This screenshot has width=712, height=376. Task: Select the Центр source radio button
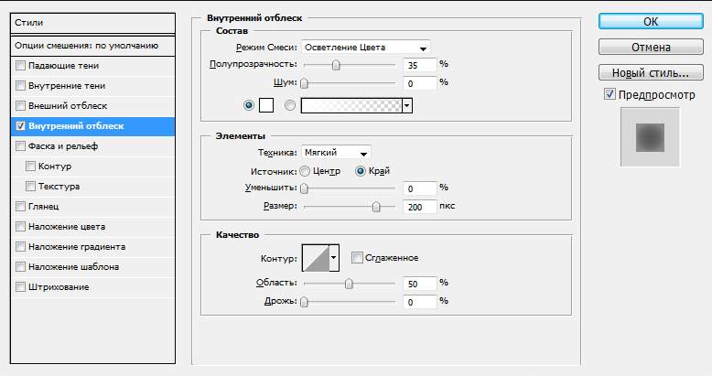(305, 171)
